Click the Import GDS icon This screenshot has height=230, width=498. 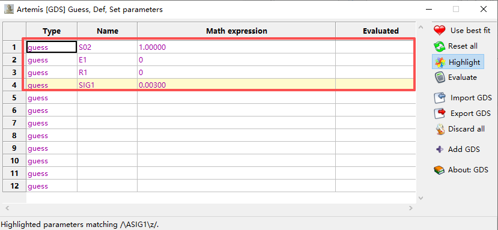[x=440, y=98]
